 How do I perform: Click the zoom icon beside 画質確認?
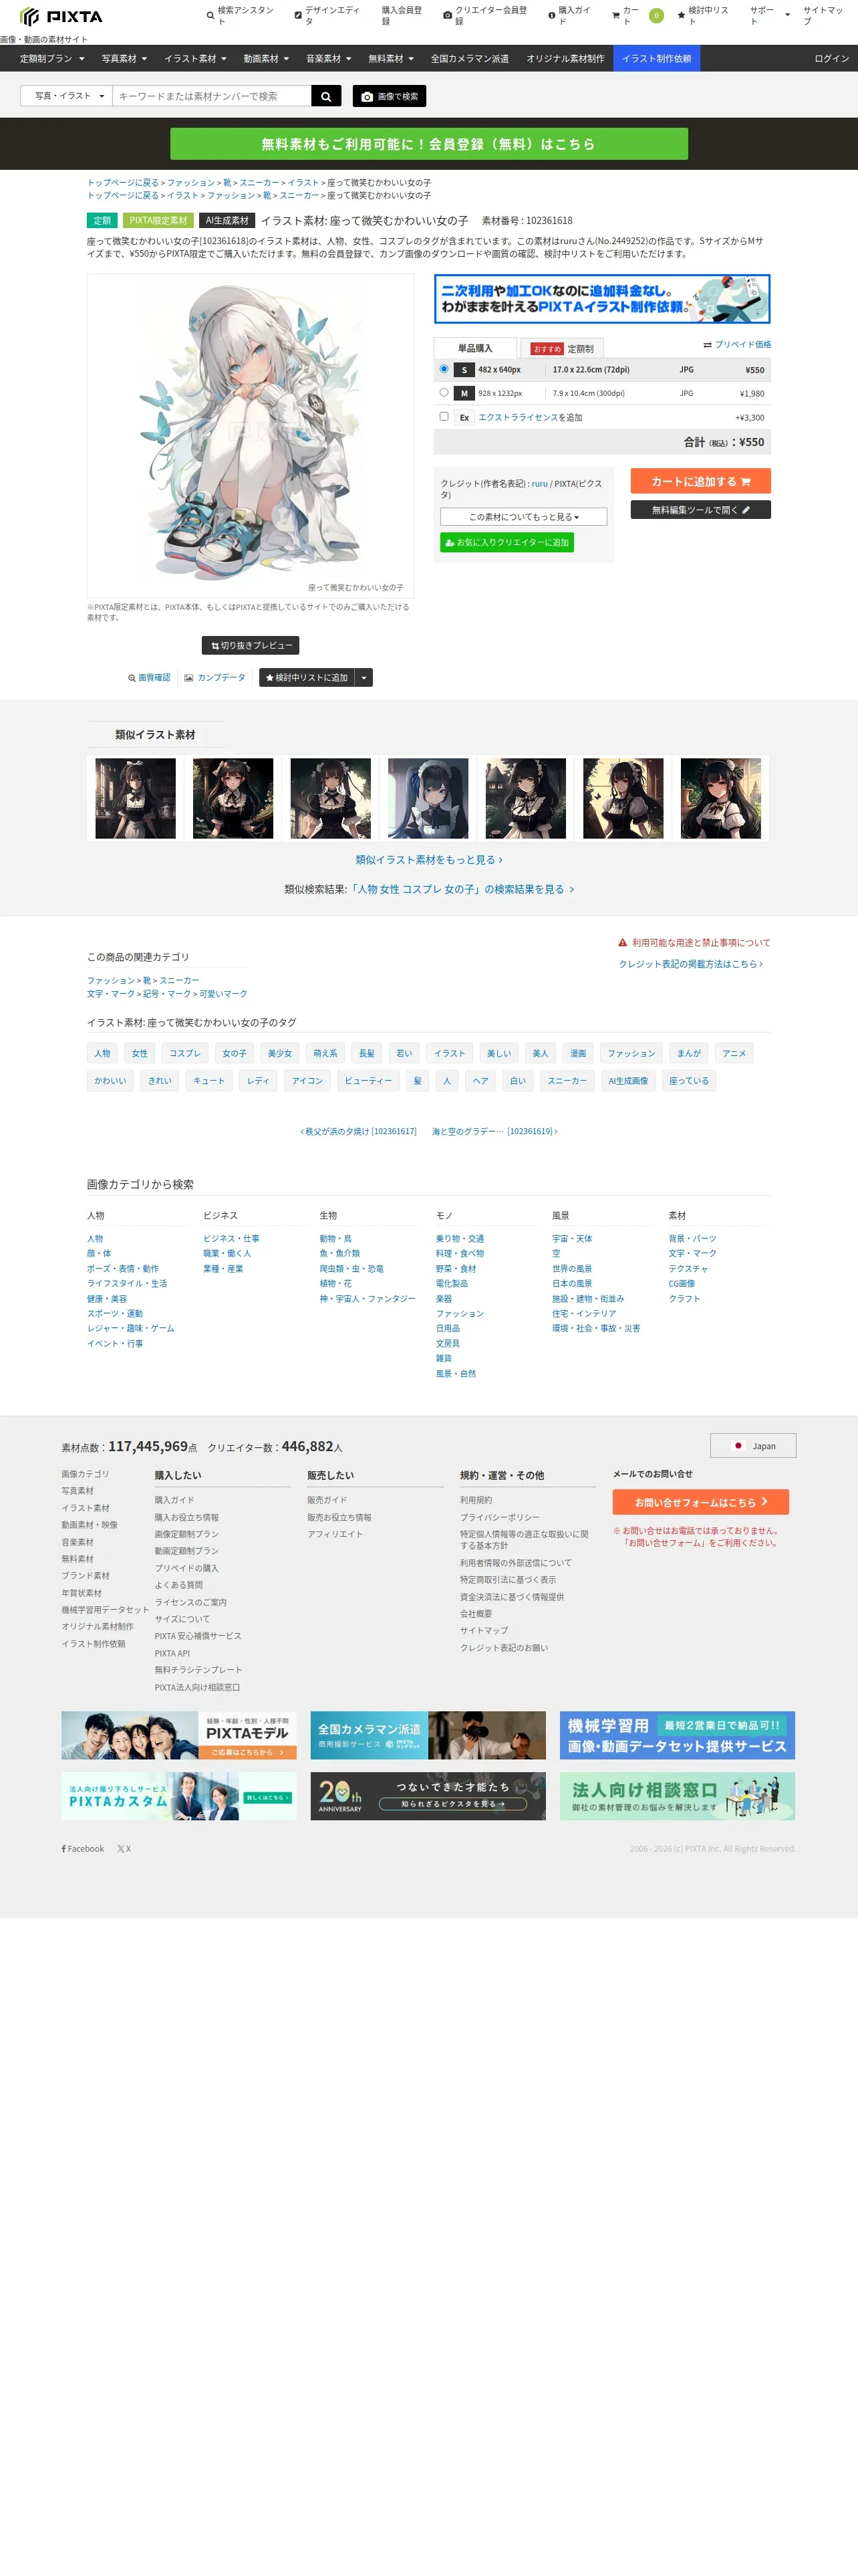click(132, 678)
